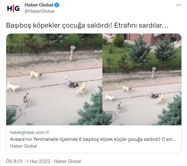Click the '1 Haz 2022' tweet date

tap(38, 161)
